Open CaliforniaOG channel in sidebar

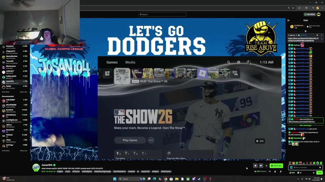[x=14, y=77]
